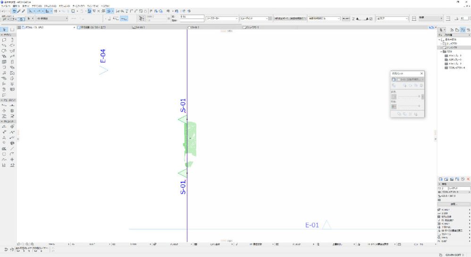Viewport: 471px width, 257px height.
Task: Collapse the Masters folder in Navigator tree
Action: click(441, 51)
